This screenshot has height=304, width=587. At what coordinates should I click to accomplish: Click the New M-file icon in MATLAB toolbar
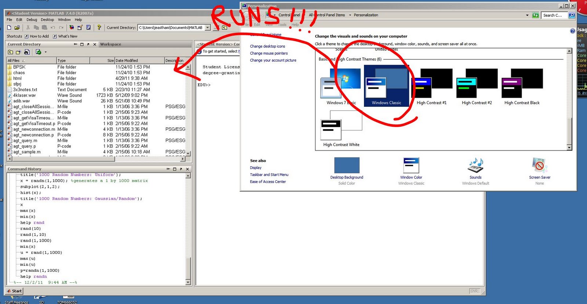click(x=9, y=28)
